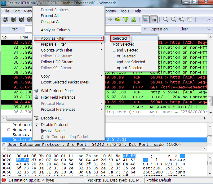The height and width of the screenshot is (184, 213).
Task: Click the 'Source:' line in packet details
Action: (21, 135)
